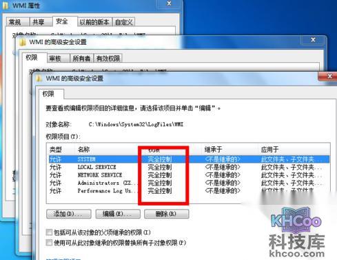Switch to 自定义 tab in WMI 属性

(x=124, y=22)
